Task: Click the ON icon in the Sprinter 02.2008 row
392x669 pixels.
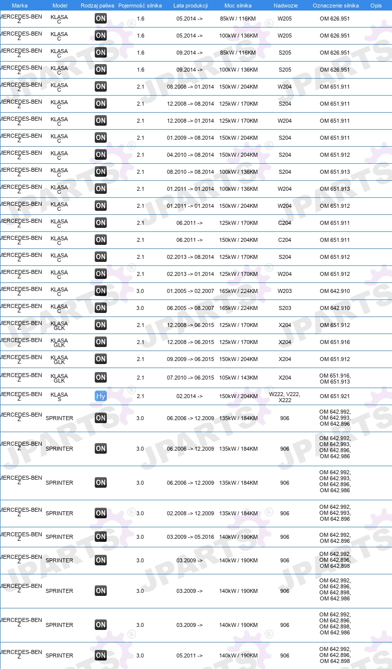Action: coord(101,513)
